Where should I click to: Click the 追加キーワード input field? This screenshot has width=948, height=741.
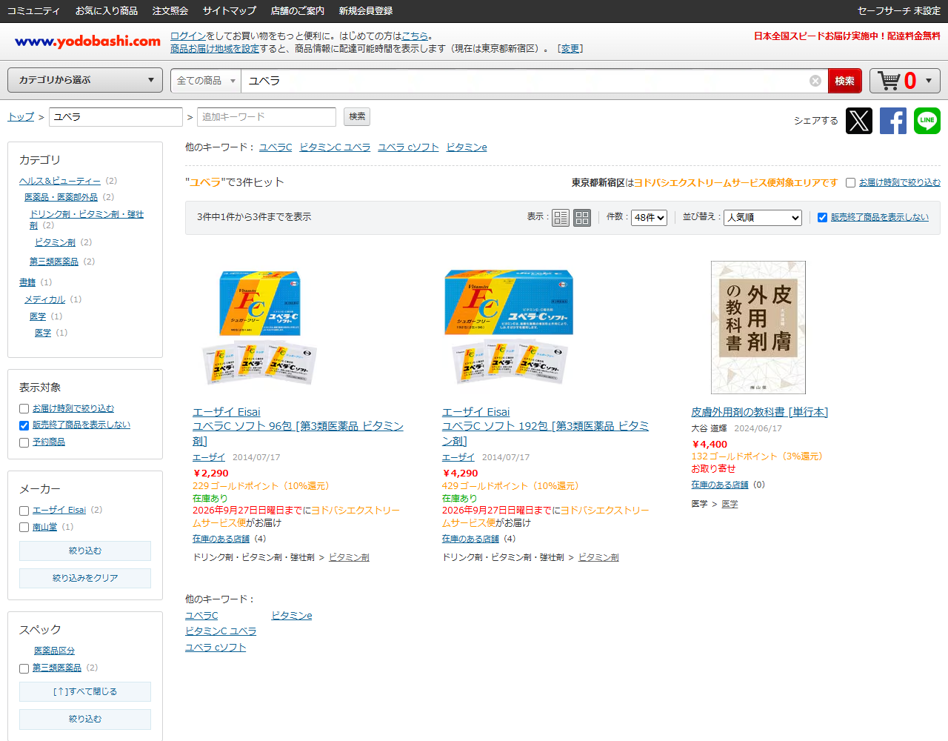click(267, 117)
